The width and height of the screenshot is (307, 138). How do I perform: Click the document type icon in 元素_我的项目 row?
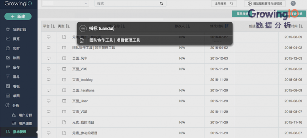click(64, 122)
